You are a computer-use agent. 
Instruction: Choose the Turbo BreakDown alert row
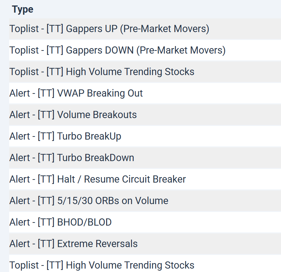pos(72,158)
